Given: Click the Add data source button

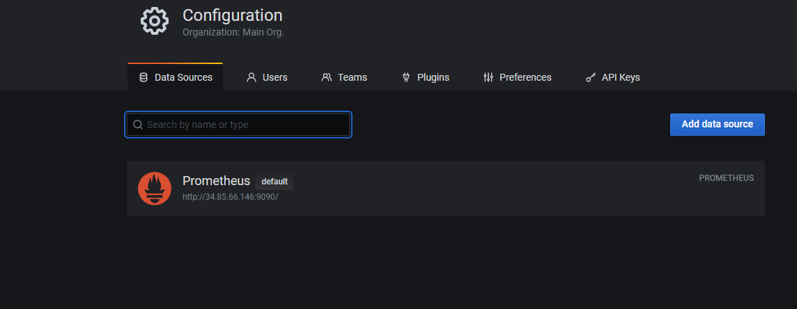Looking at the screenshot, I should [717, 125].
